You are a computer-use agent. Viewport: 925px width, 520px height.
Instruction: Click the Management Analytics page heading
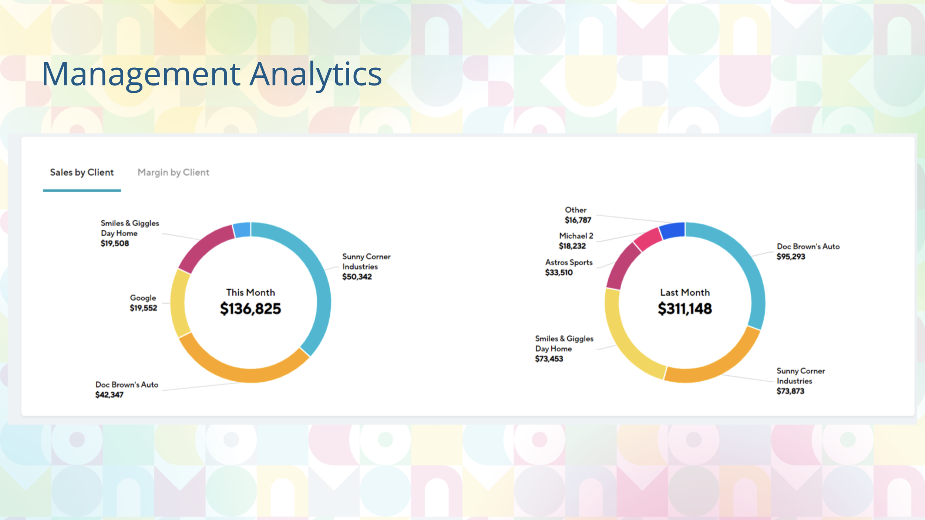coord(212,75)
